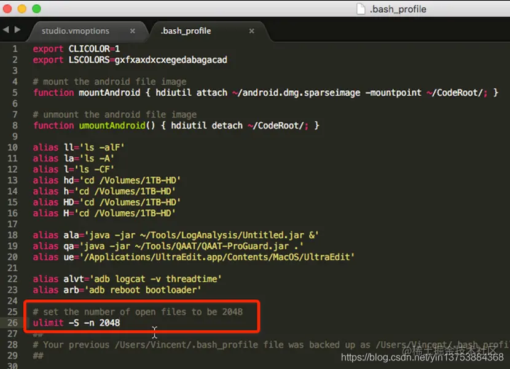This screenshot has width=510, height=369.
Task: Click the '# mount the android file image' comment
Action: click(109, 82)
